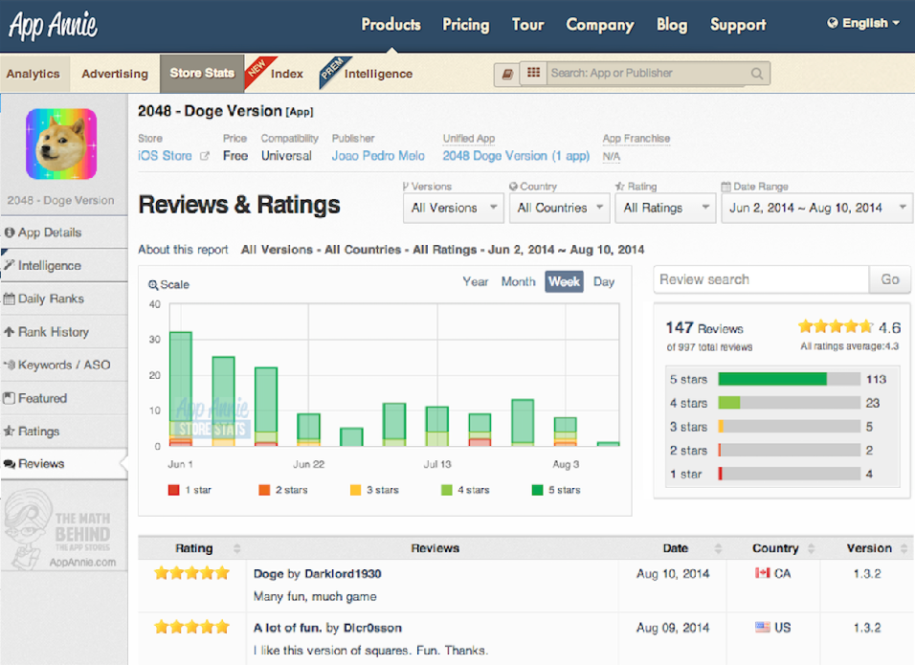
Task: Expand the English language menu
Action: (863, 23)
